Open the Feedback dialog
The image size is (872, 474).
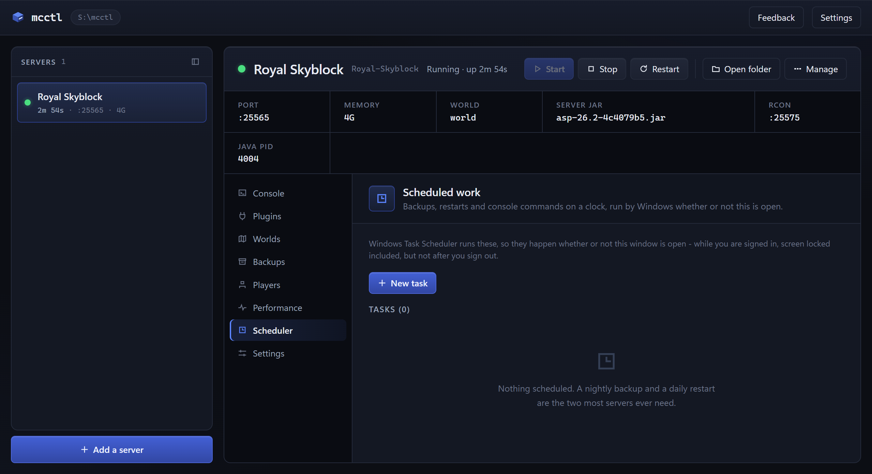776,17
